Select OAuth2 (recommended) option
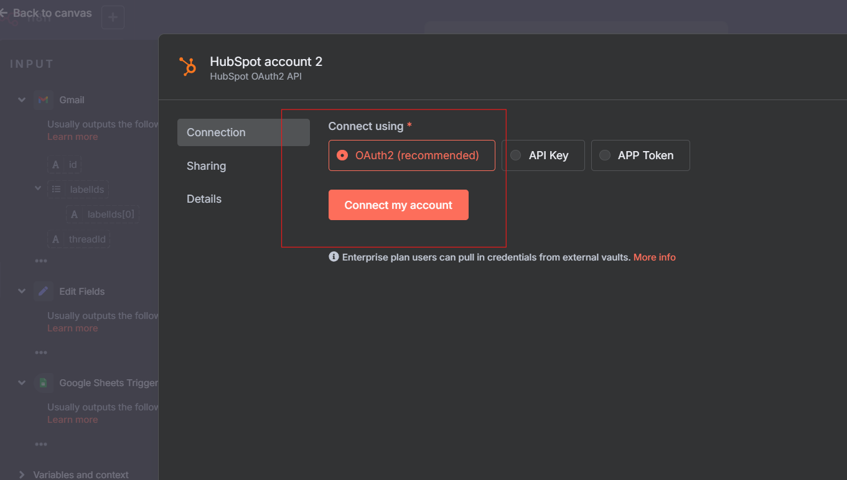The height and width of the screenshot is (480, 847). (x=412, y=155)
